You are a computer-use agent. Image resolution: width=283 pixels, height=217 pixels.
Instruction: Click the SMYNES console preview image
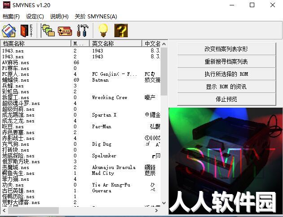pos(226,161)
